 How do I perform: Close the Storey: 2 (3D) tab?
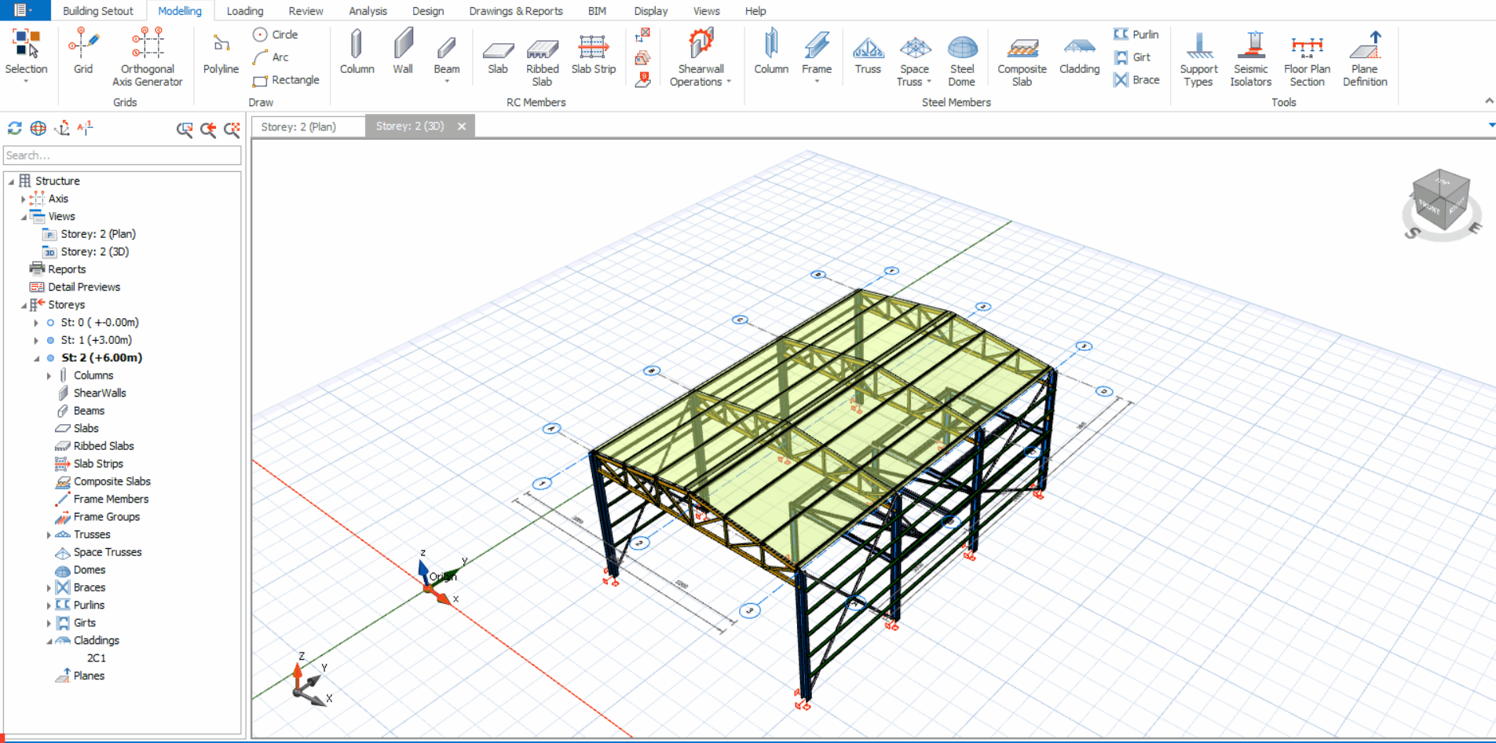462,126
